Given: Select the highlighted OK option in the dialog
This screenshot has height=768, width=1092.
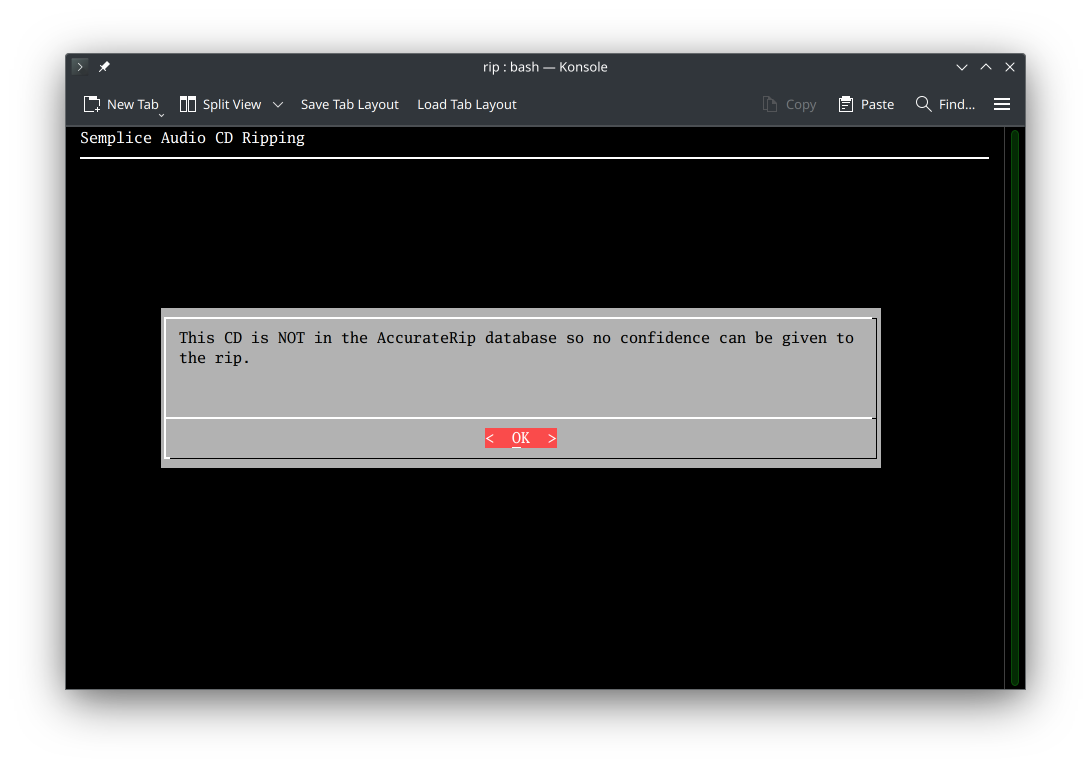Looking at the screenshot, I should click(x=520, y=437).
